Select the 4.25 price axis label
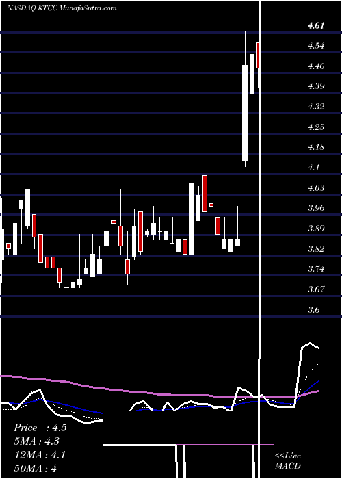This screenshot has width=342, height=479. (316, 127)
